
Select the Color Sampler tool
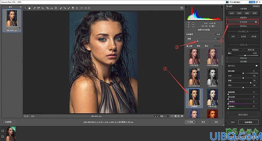coord(38,8)
